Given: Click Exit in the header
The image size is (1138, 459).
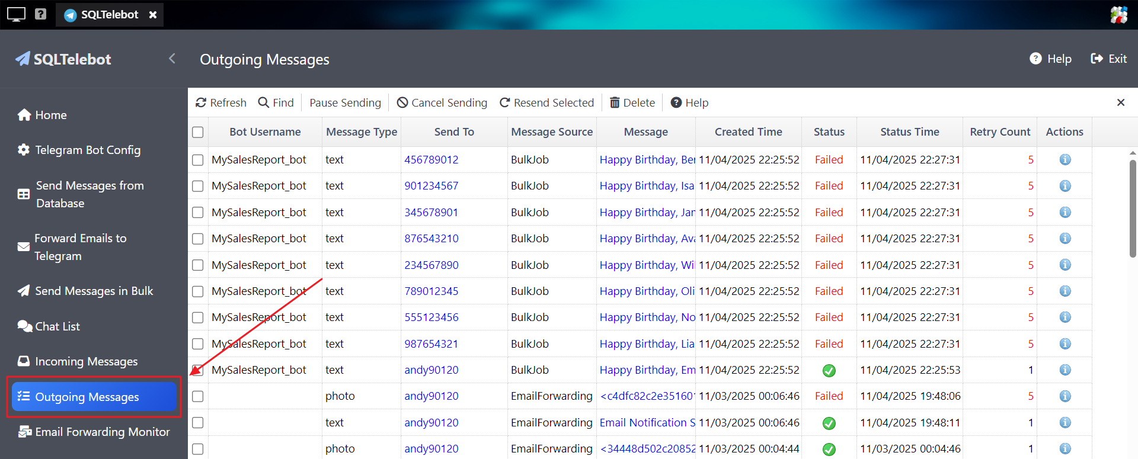Looking at the screenshot, I should coord(1108,59).
